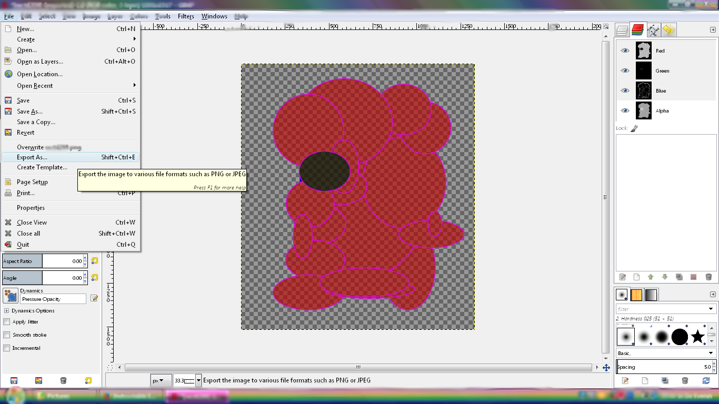Open the brush filter dropdown arrow

click(711, 309)
